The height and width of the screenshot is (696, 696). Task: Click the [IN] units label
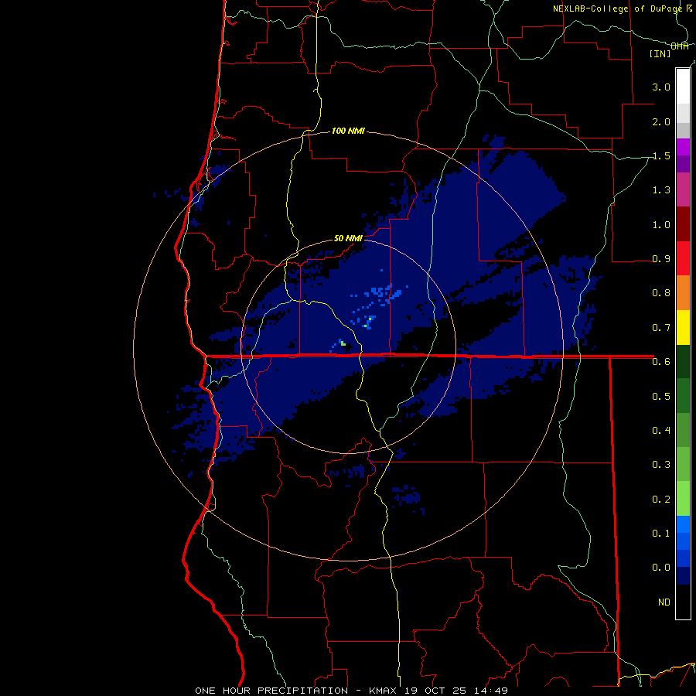click(x=660, y=53)
